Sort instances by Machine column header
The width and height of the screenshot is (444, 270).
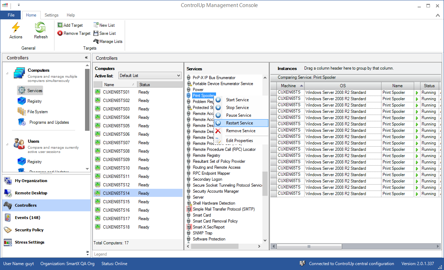(x=291, y=86)
